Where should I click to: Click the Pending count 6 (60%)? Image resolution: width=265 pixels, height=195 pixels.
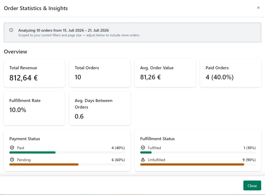(x=118, y=160)
